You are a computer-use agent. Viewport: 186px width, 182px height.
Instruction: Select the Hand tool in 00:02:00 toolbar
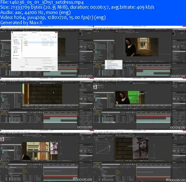click(x=95, y=29)
